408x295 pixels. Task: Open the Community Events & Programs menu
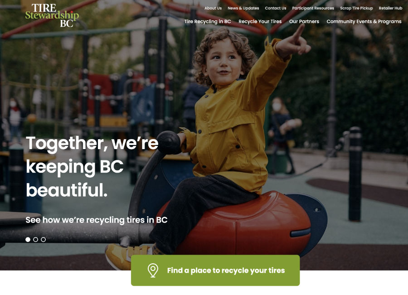364,21
